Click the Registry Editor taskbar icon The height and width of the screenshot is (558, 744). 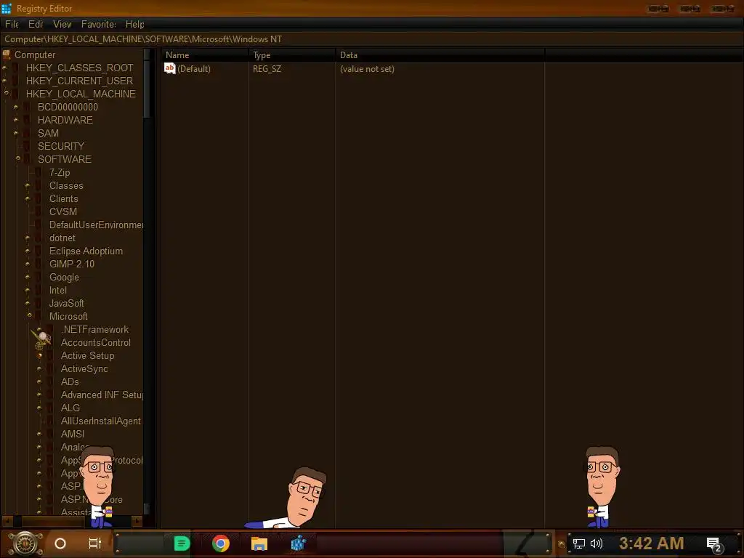click(298, 543)
